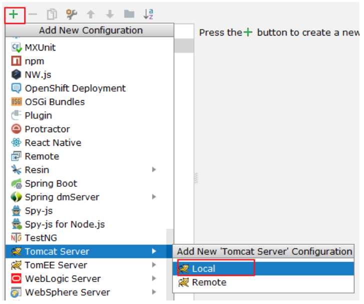This screenshot has width=364, height=304.
Task: Expand the Tomcat Server submenu arrow
Action: point(154,251)
